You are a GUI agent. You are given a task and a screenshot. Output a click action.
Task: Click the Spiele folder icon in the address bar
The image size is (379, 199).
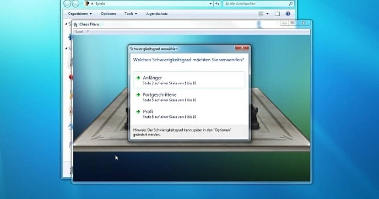click(87, 3)
